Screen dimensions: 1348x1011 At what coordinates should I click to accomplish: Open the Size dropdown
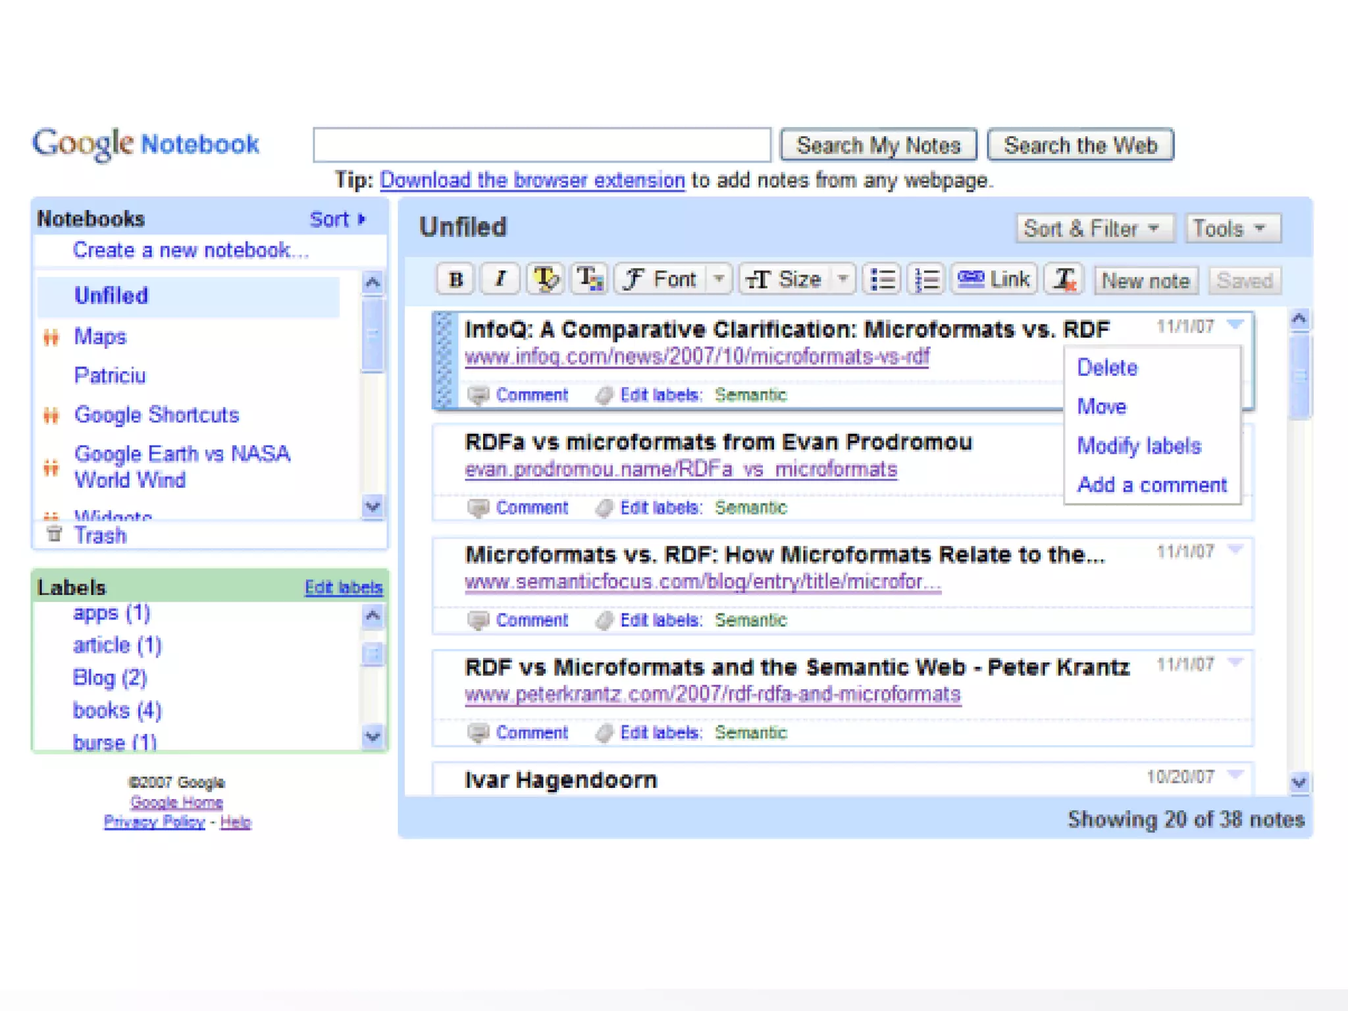click(x=796, y=280)
